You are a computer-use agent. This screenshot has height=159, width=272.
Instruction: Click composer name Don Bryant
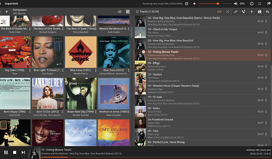pyautogui.click(x=48, y=74)
